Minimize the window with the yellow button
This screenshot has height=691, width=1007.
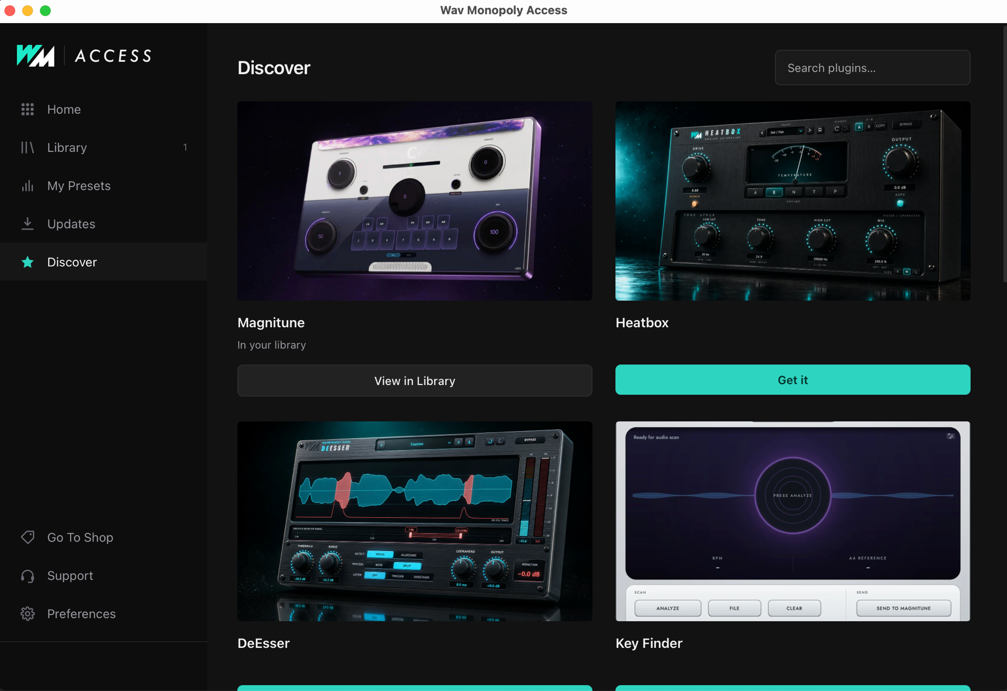click(28, 11)
